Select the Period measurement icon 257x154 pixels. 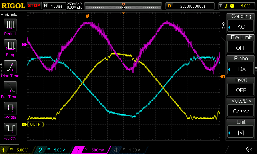(x=10, y=25)
